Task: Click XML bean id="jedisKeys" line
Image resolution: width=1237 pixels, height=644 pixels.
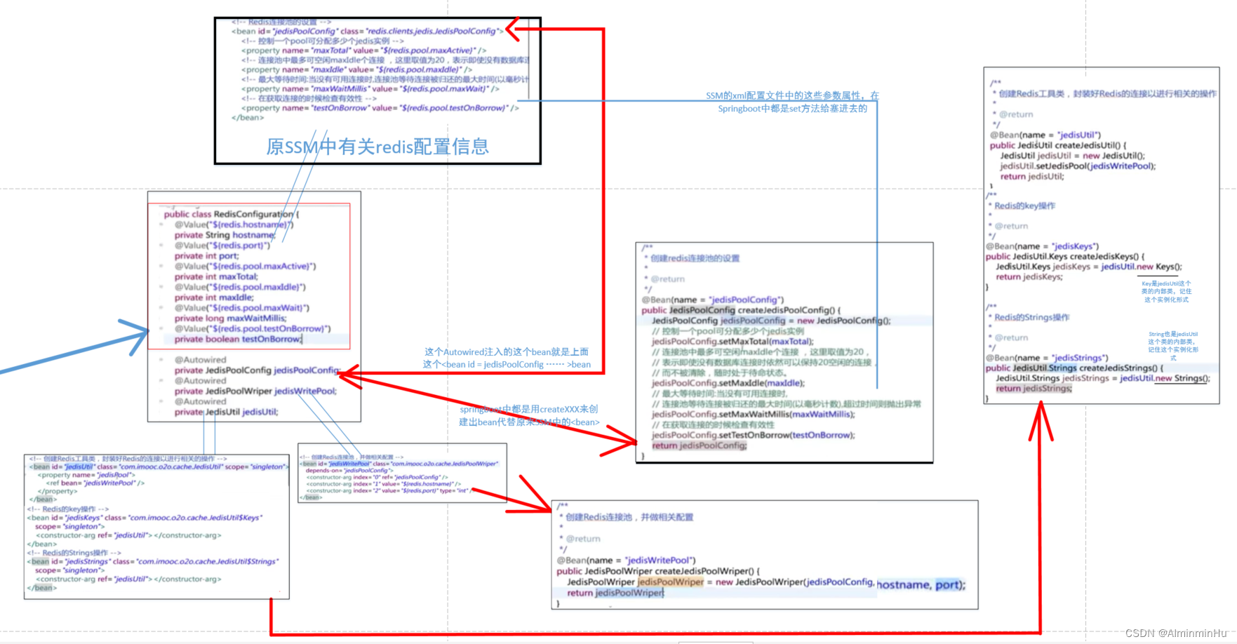Action: tap(145, 518)
